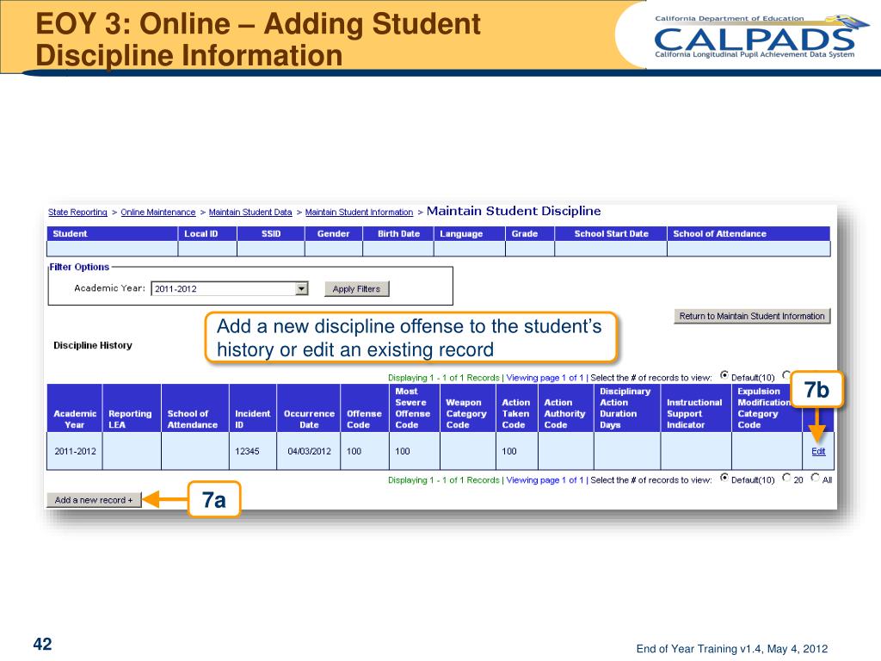This screenshot has height=661, width=881.
Task: Click slide footer End of Year Training v1.4
Action: point(731,649)
